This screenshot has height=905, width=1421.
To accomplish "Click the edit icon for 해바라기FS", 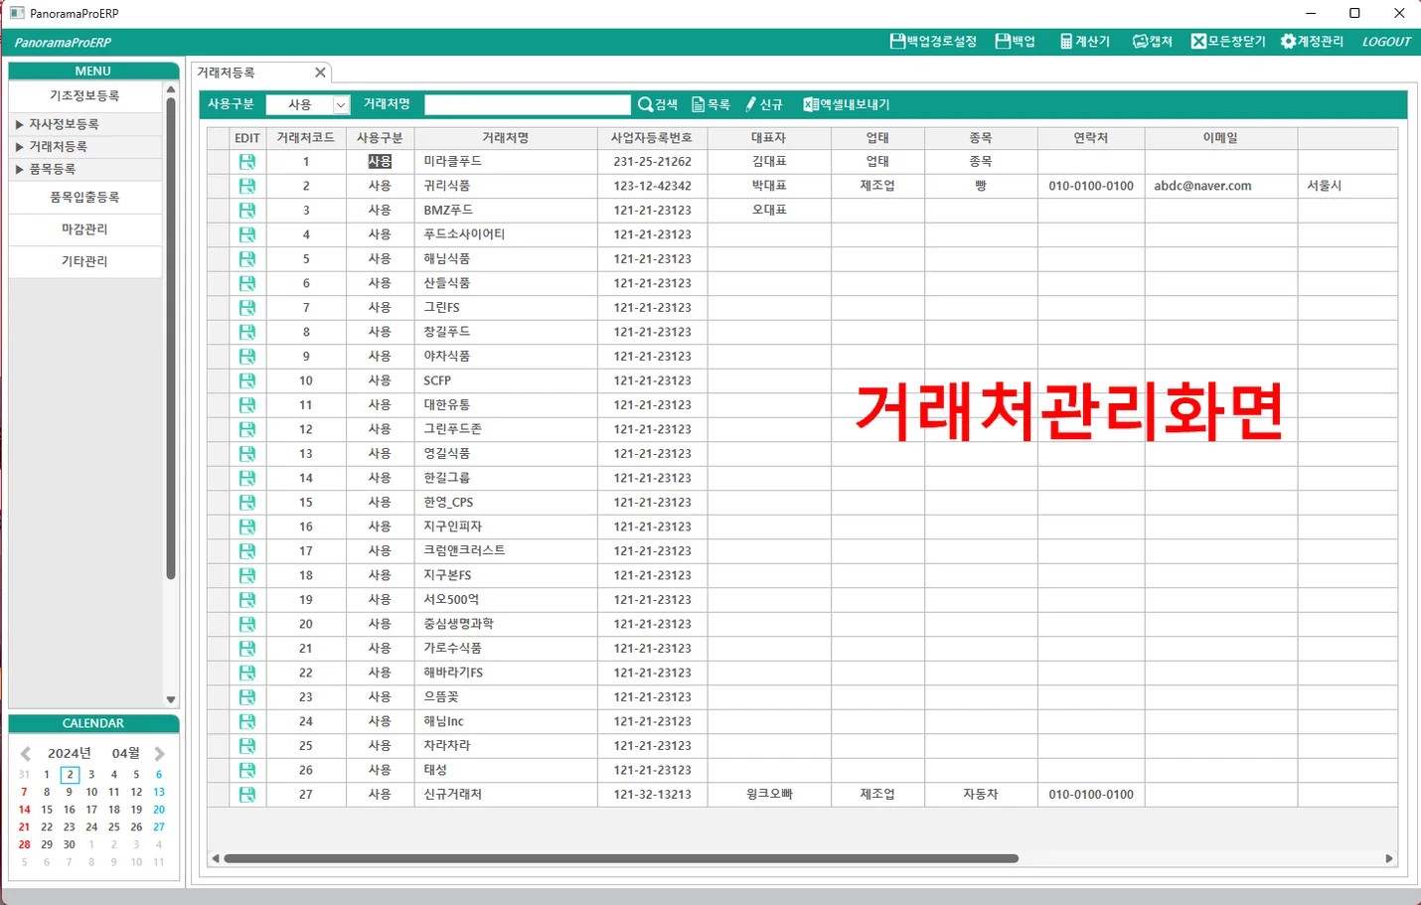I will point(247,673).
